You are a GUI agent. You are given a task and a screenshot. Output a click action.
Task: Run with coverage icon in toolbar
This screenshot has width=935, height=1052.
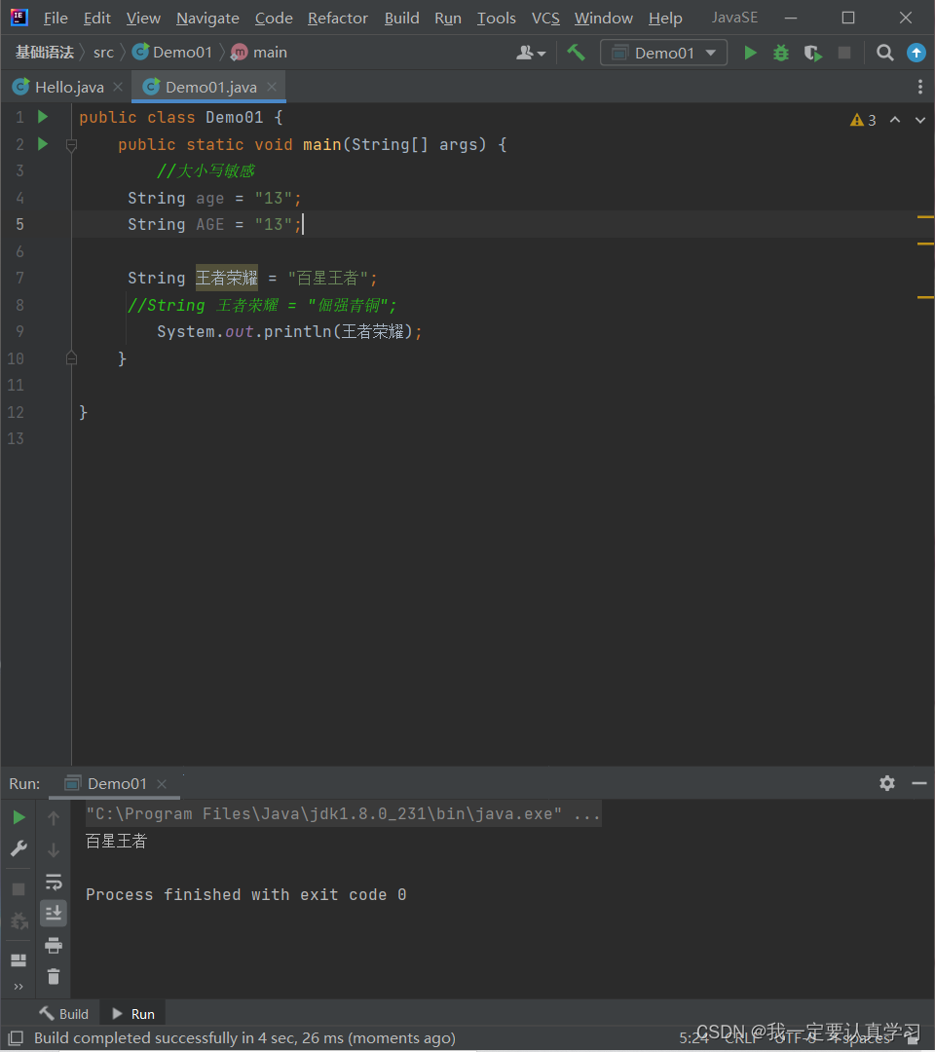(x=813, y=53)
